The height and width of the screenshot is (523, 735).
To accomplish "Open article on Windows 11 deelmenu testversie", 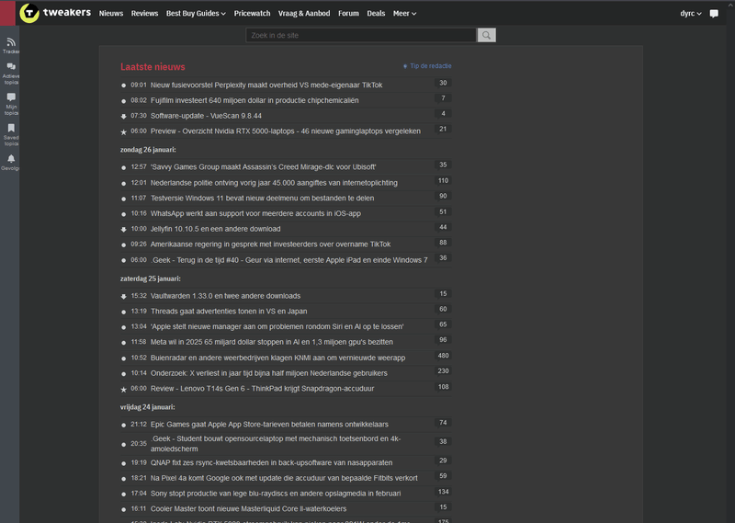I will tap(263, 198).
